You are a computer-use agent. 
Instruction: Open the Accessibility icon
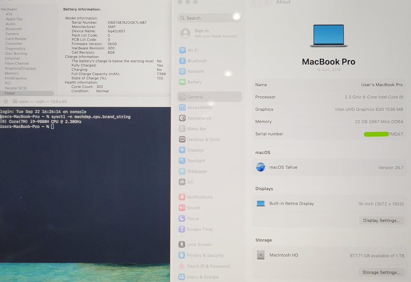182,107
